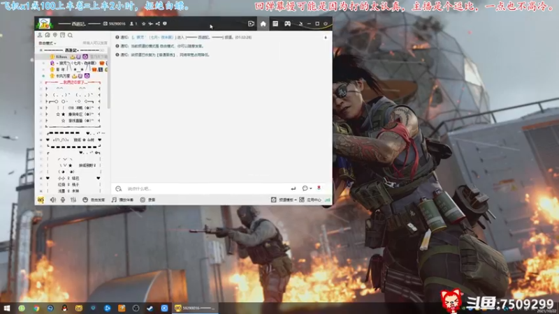Open the audio mixer settings icon
Image resolution: width=559 pixels, height=314 pixels.
[73, 200]
